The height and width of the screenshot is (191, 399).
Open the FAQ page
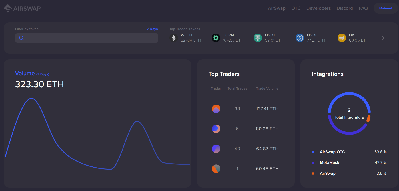(363, 8)
